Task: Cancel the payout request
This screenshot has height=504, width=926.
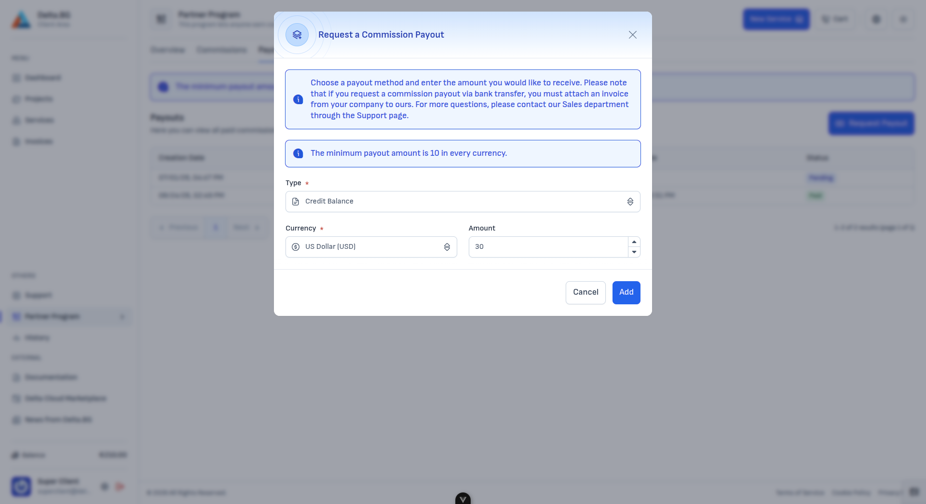Action: point(586,293)
